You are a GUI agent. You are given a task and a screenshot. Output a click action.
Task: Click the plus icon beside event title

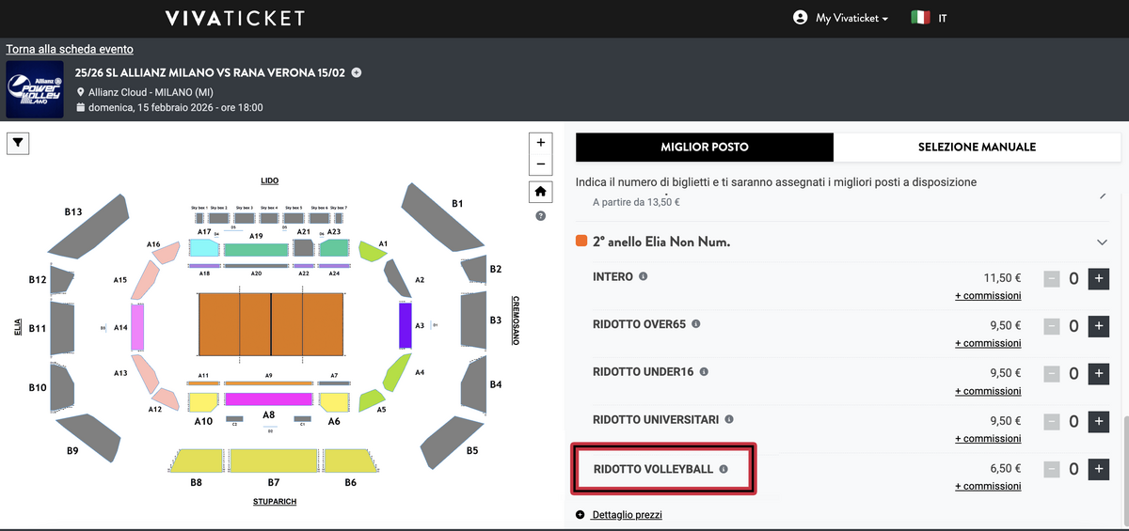point(357,73)
